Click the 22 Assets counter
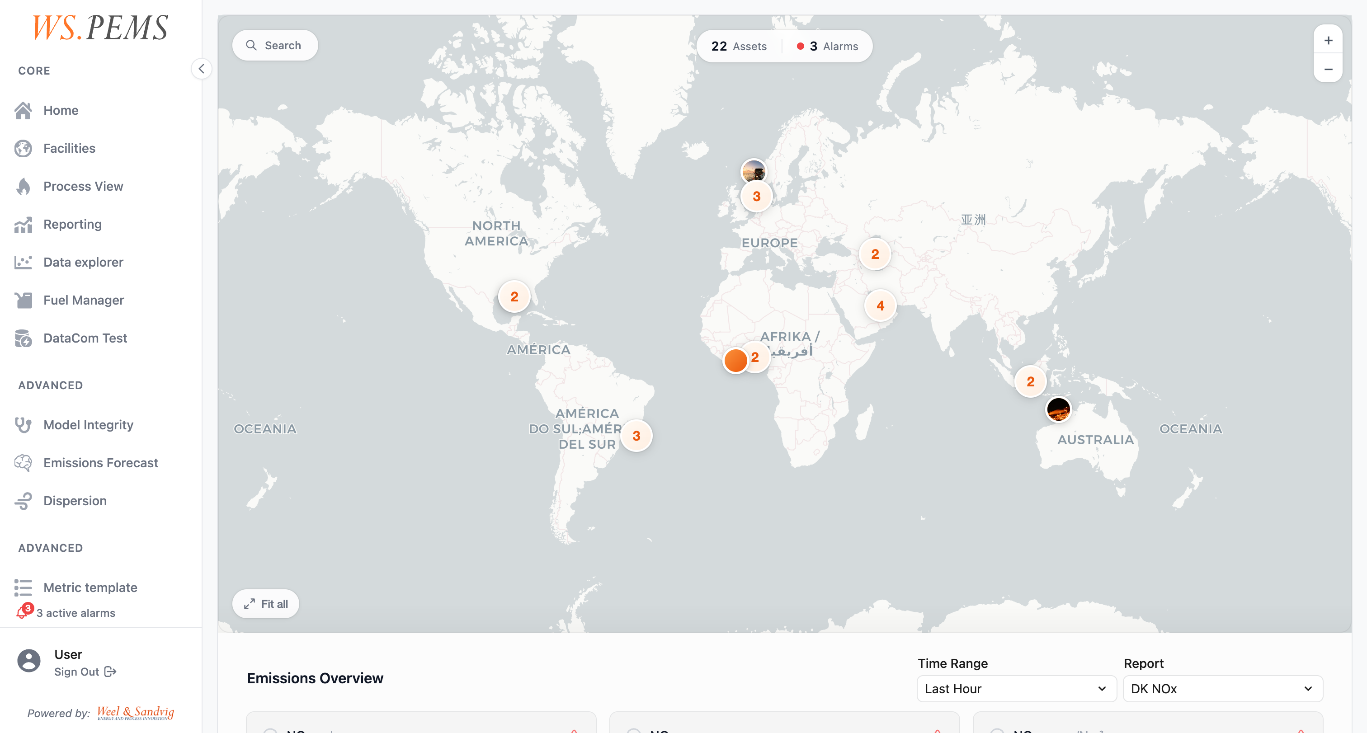The width and height of the screenshot is (1367, 733). click(x=739, y=46)
